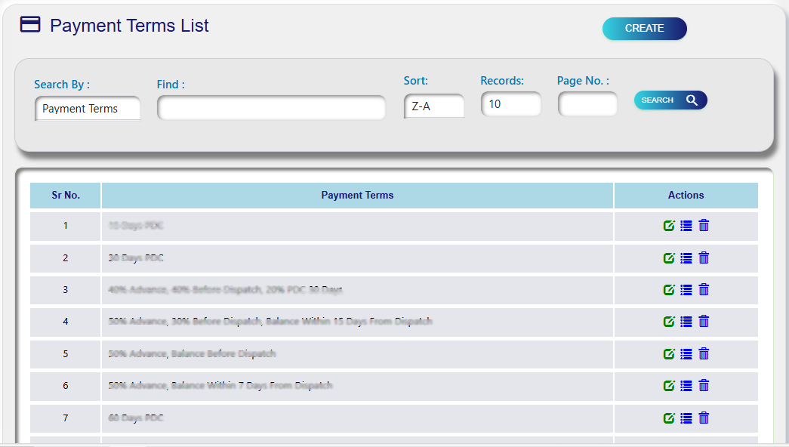Edit the payment term in row 2
This screenshot has width=789, height=447.
[669, 258]
